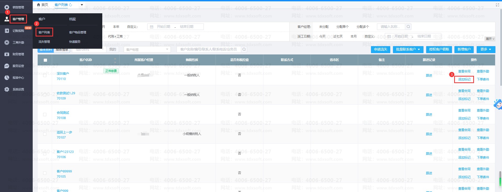
Task: Switch to the 首页 tab
Action: [x=43, y=5]
